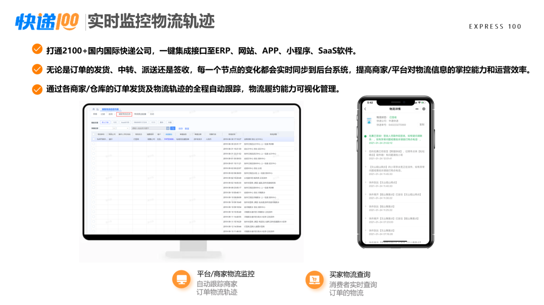Viewport: 544px width, 305px height.
Task: Click the 买家物流查询 caption
Action: [x=350, y=274]
